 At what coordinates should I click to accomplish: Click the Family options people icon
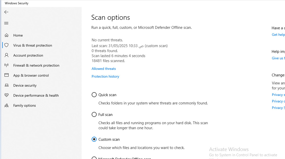(x=7, y=105)
